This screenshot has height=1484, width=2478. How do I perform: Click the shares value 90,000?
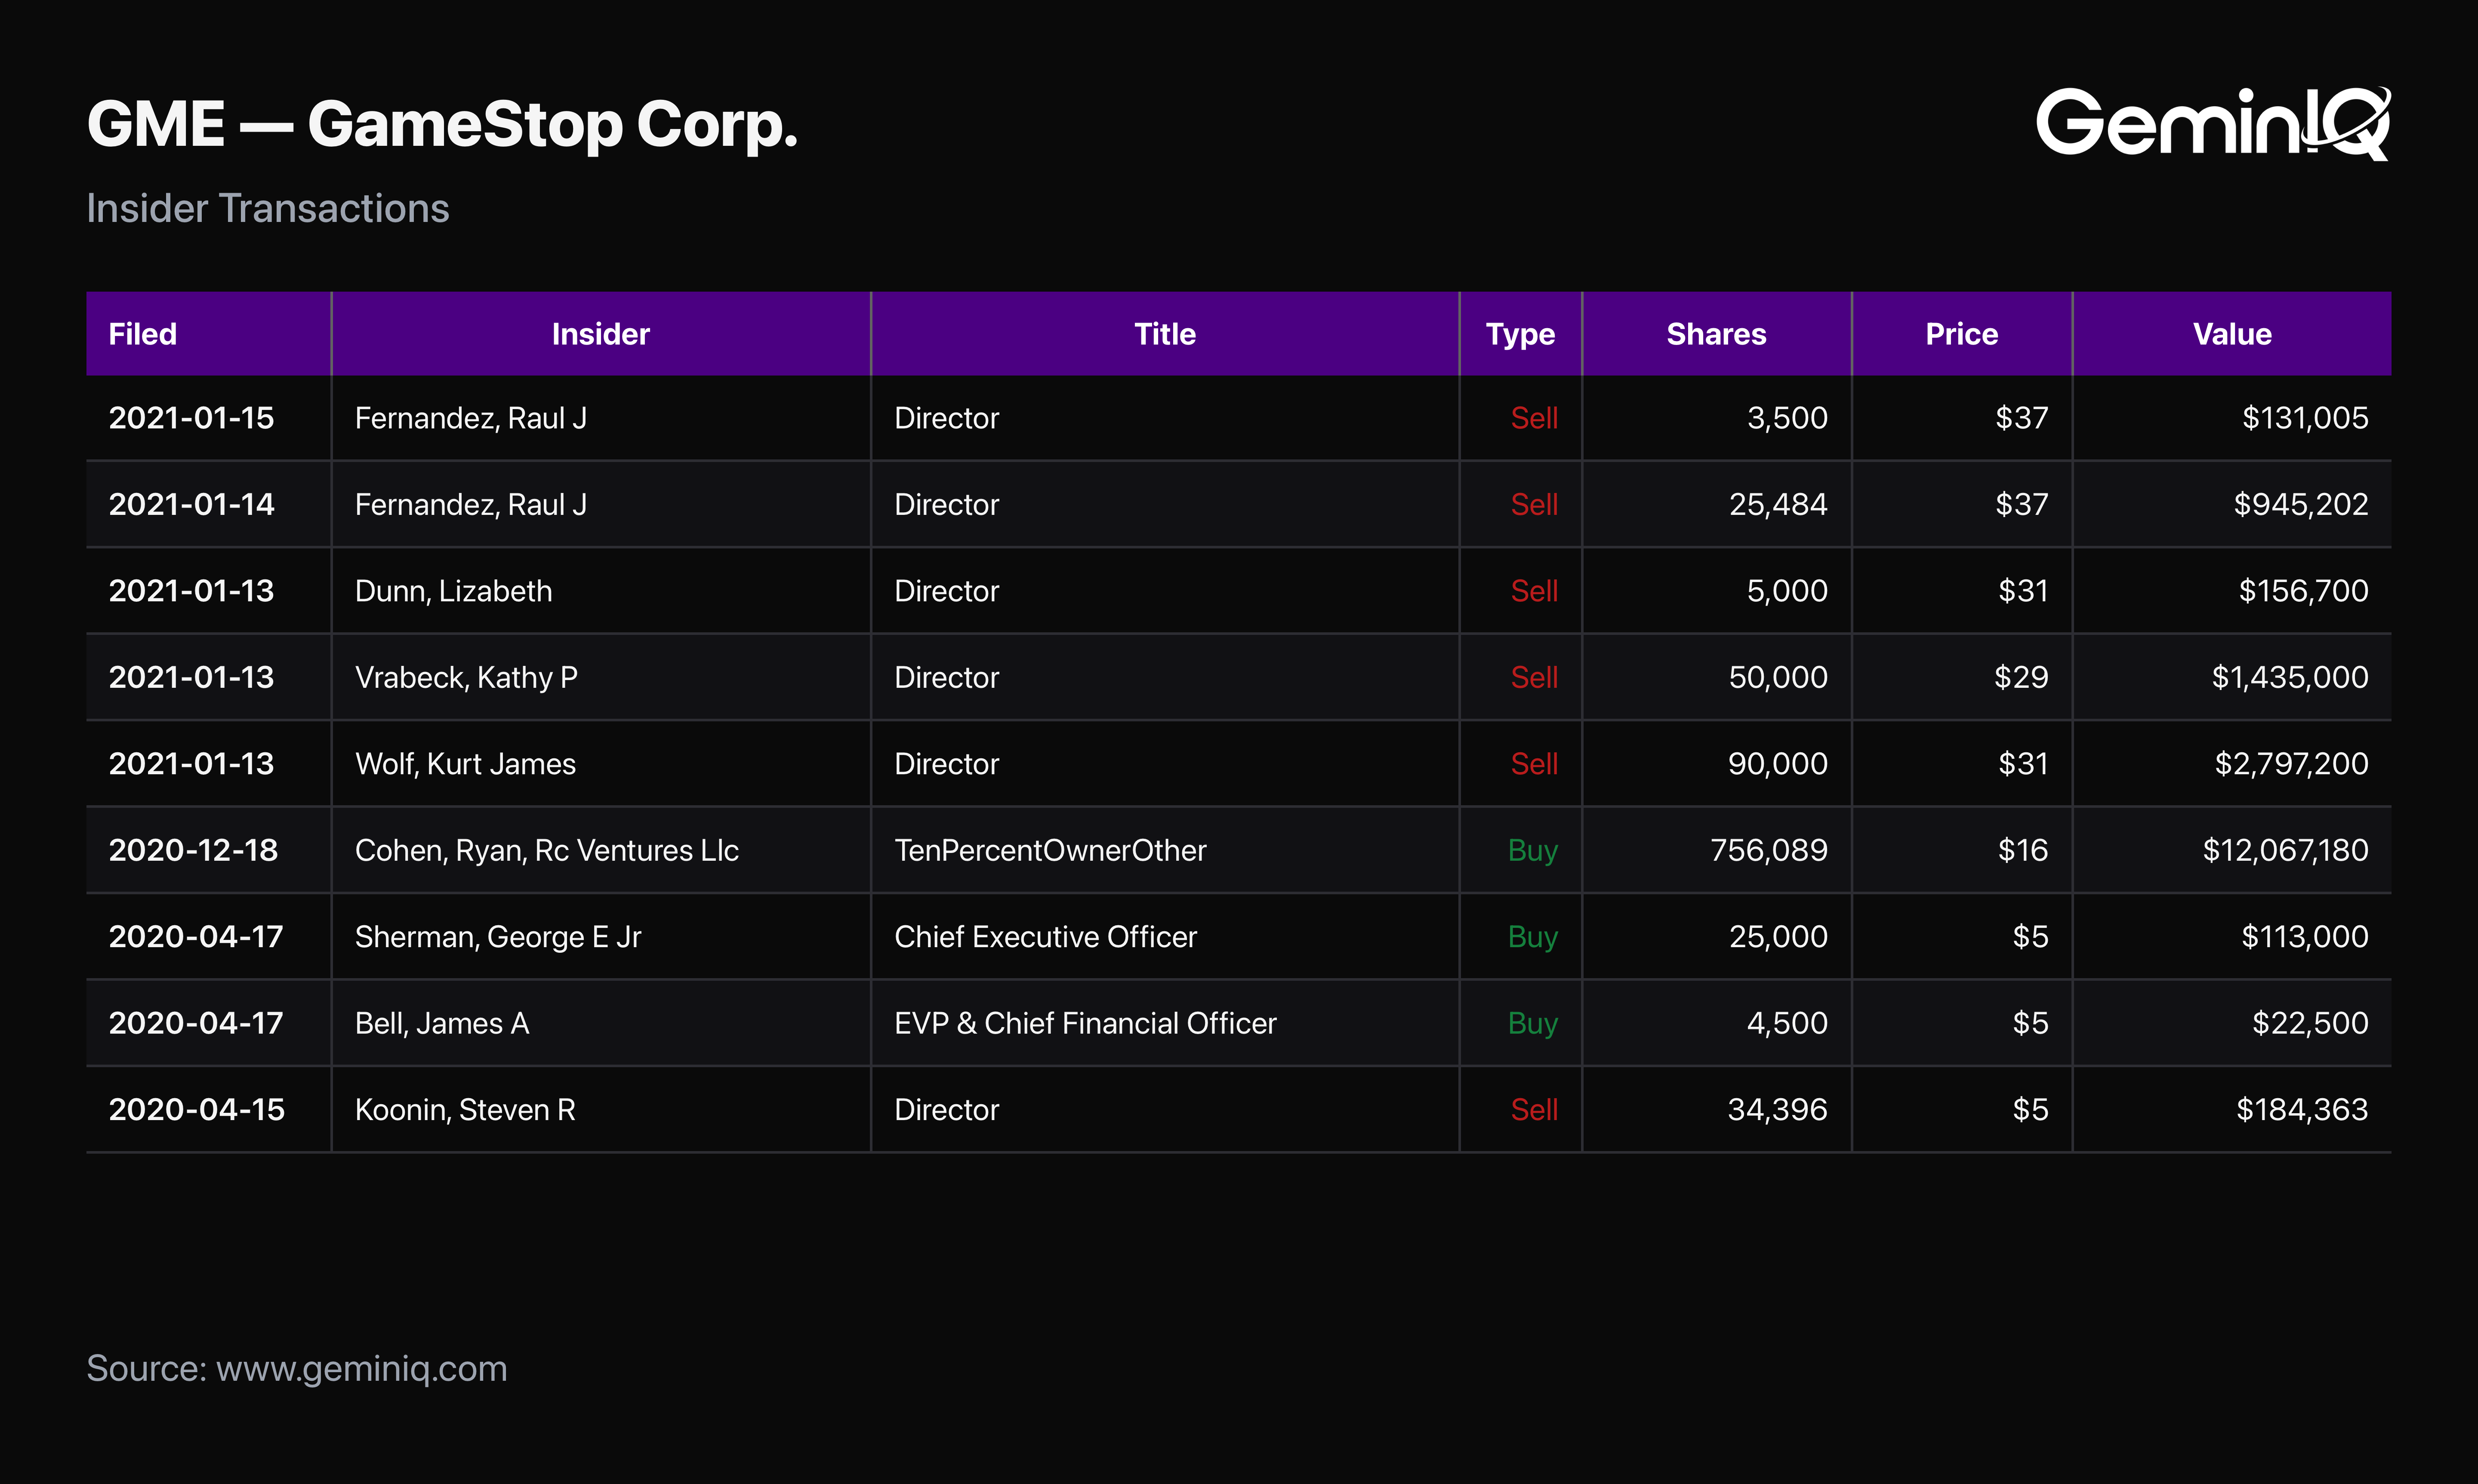tap(1778, 764)
